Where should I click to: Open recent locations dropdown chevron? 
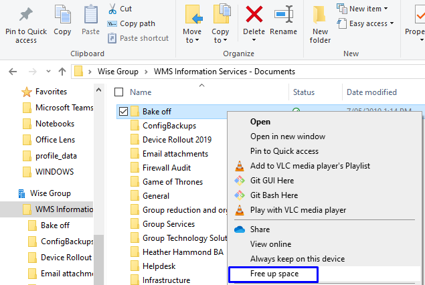48,71
